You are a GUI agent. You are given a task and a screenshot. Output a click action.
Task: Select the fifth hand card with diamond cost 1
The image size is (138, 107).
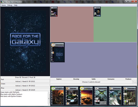click(x=115, y=96)
